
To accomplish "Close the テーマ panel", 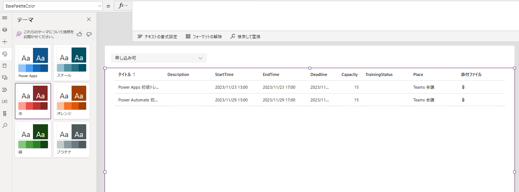I will coord(89,19).
